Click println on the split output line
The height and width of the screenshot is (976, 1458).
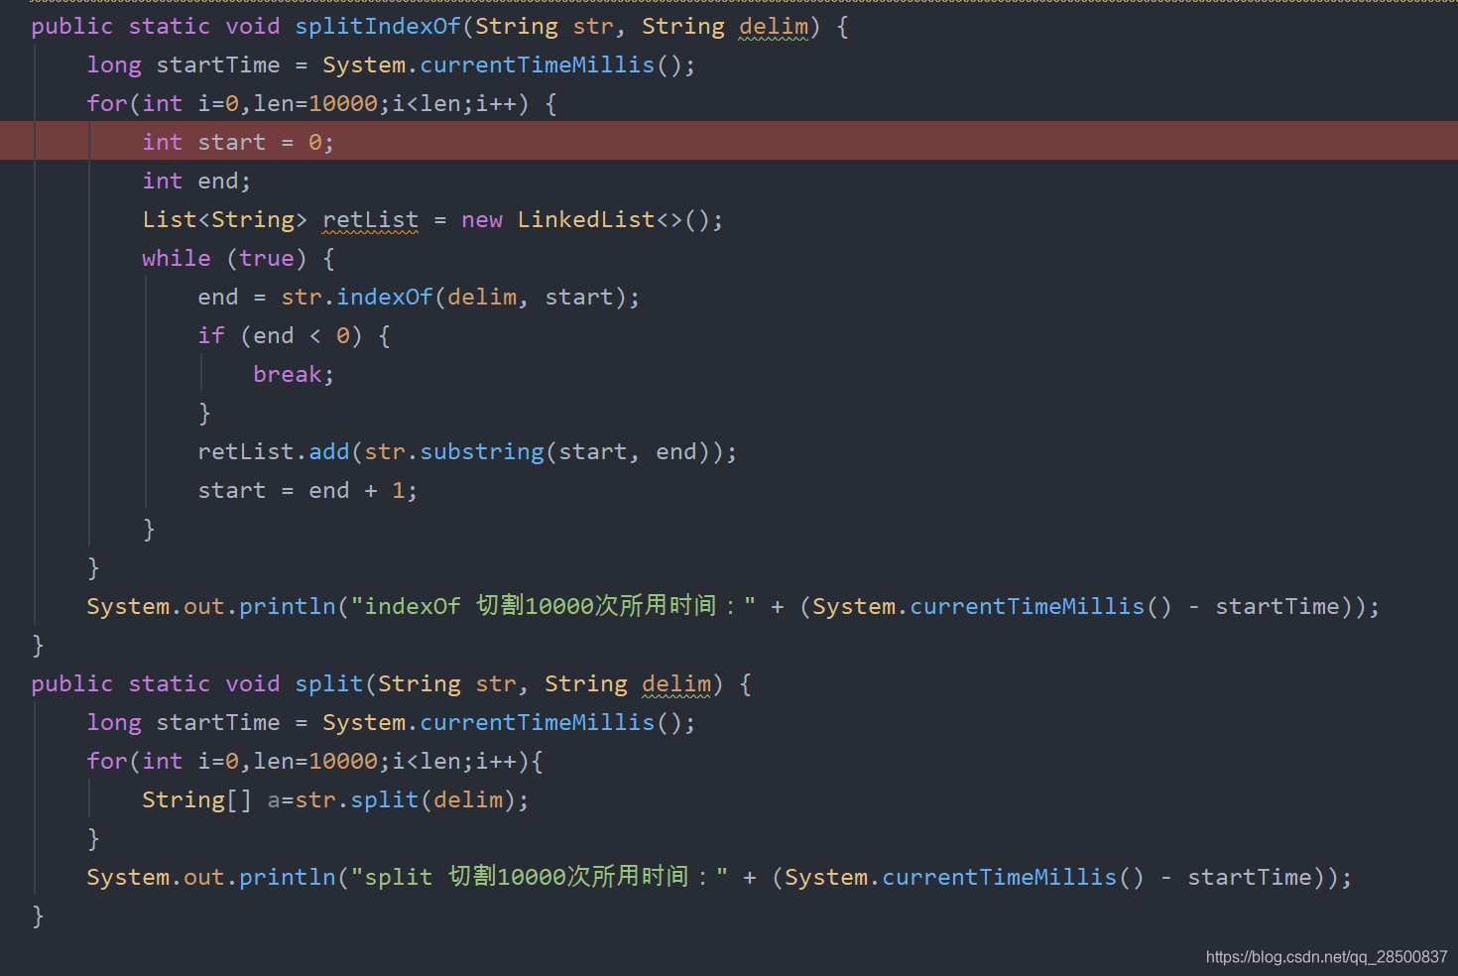pos(288,877)
